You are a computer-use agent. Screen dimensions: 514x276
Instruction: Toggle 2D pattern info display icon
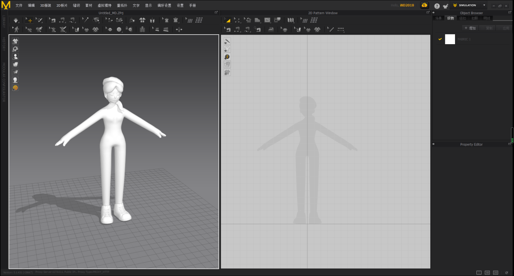(x=227, y=57)
